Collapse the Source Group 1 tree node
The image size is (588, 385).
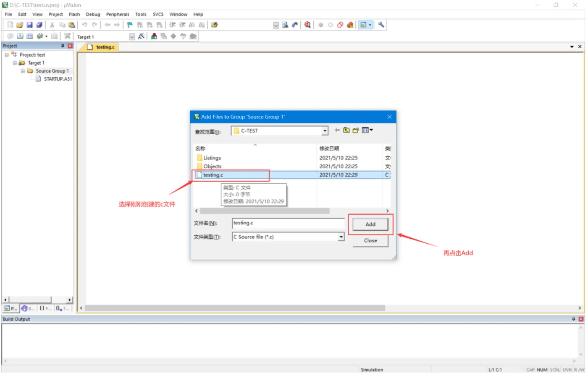pyautogui.click(x=23, y=71)
